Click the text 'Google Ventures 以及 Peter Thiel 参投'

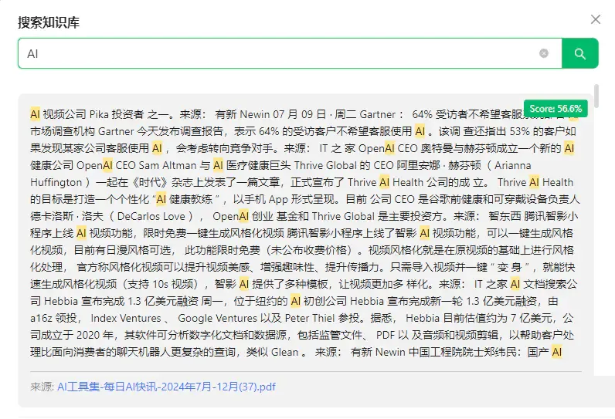[x=269, y=319]
